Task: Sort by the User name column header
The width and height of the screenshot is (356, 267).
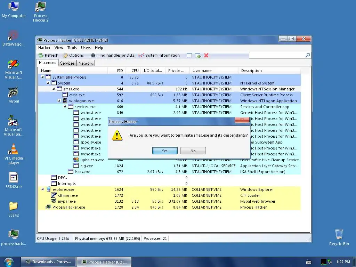Action: [214, 71]
